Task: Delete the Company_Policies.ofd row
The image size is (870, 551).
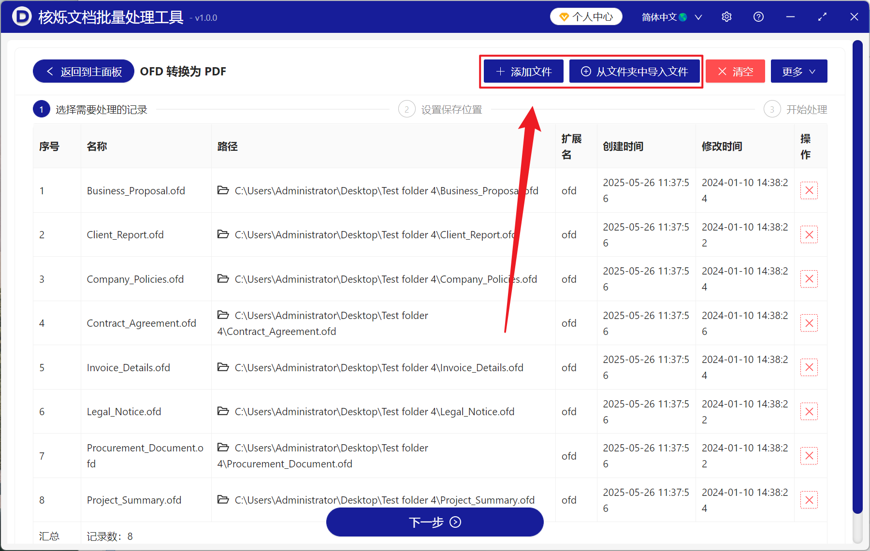Action: (x=809, y=279)
